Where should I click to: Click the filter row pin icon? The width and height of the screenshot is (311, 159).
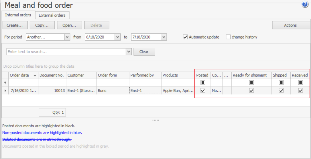tap(5, 83)
